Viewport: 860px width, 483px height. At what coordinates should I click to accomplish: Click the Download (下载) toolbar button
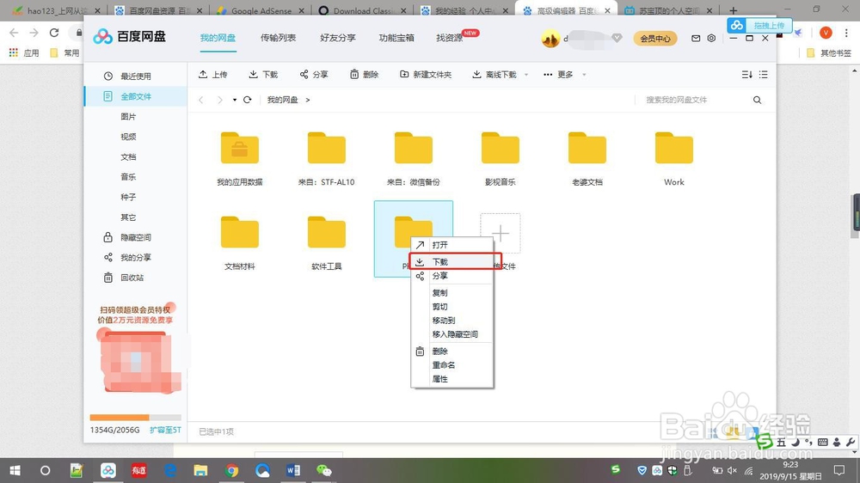point(263,75)
